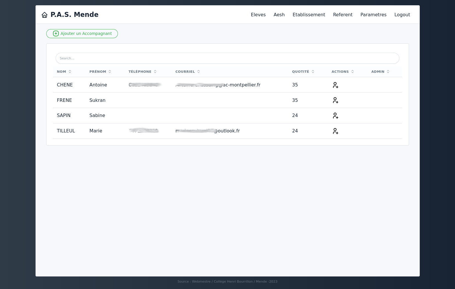455x289 pixels.
Task: Sort by COURRIEL column arrows
Action: click(199, 72)
